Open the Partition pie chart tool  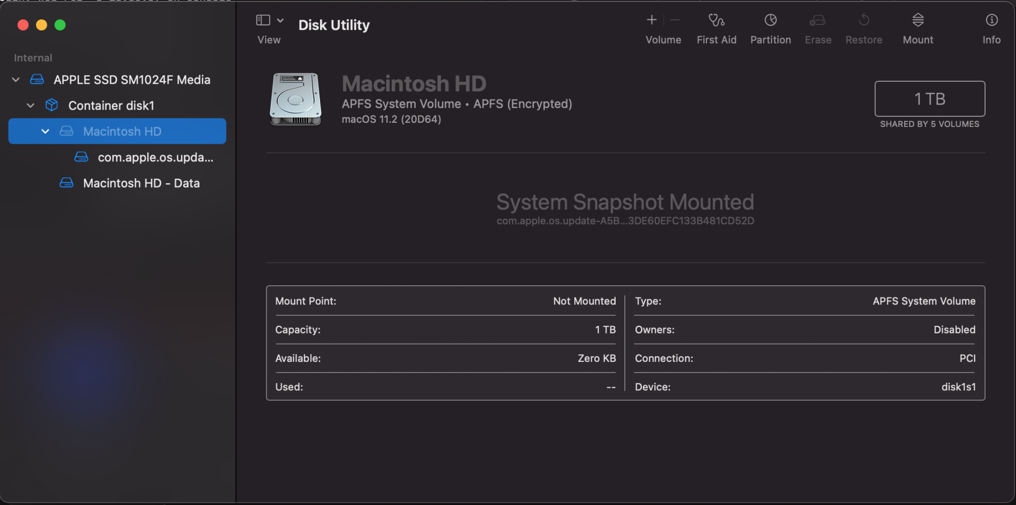[x=771, y=20]
